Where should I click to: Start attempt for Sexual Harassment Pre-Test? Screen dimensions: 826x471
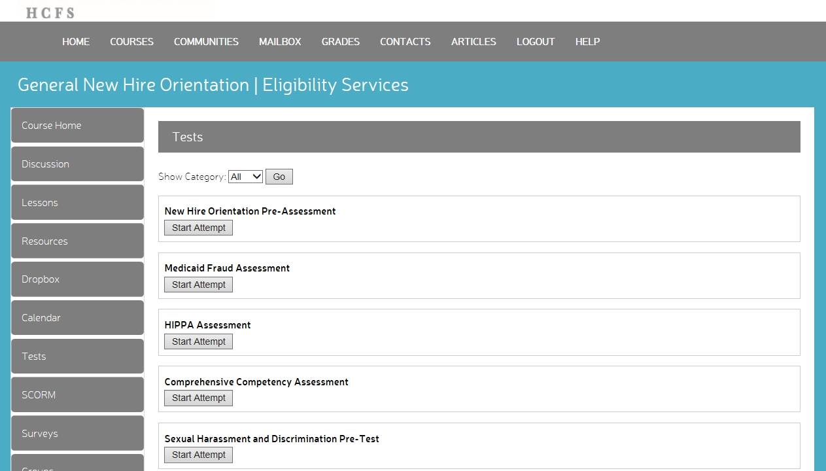coord(198,455)
